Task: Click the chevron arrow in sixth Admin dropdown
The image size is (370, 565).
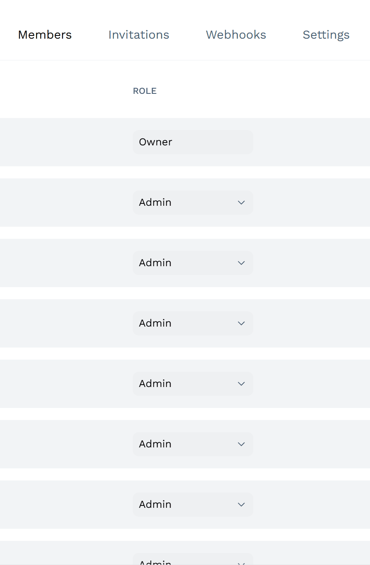Action: (x=241, y=505)
